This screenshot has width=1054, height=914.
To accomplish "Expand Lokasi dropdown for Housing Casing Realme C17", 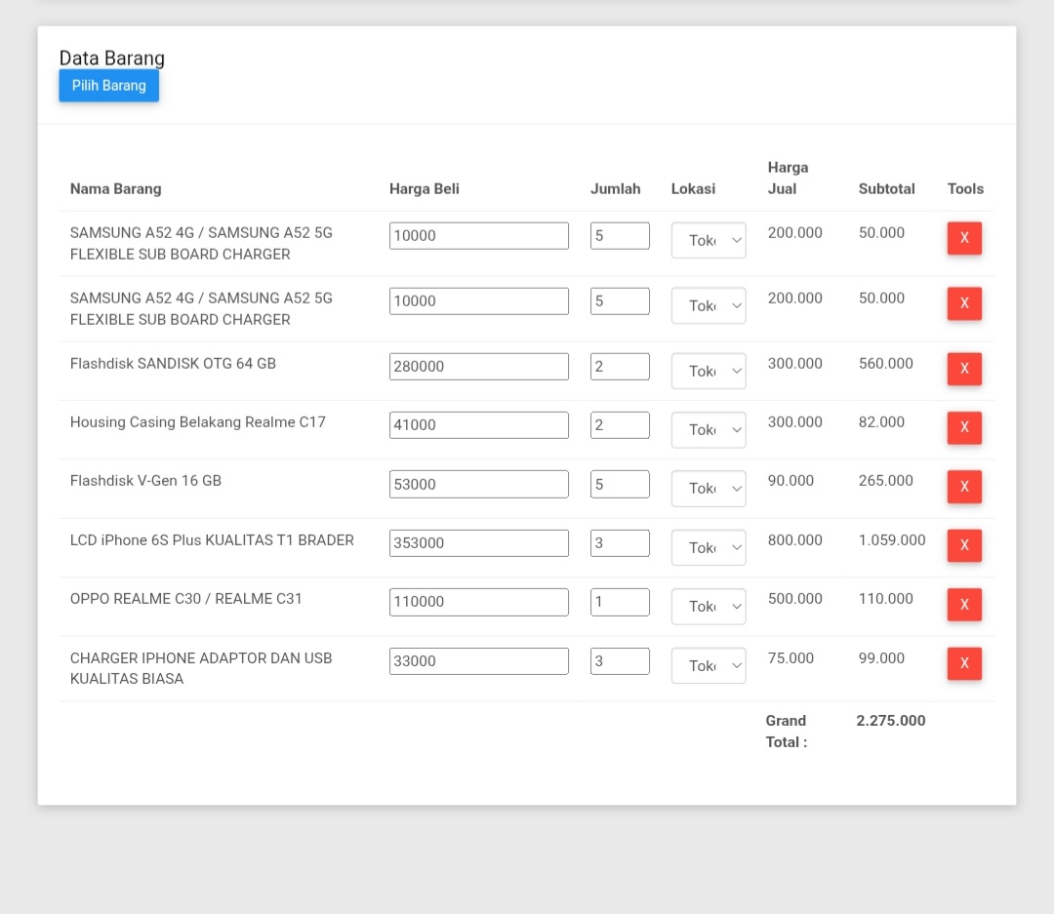I will pyautogui.click(x=709, y=429).
